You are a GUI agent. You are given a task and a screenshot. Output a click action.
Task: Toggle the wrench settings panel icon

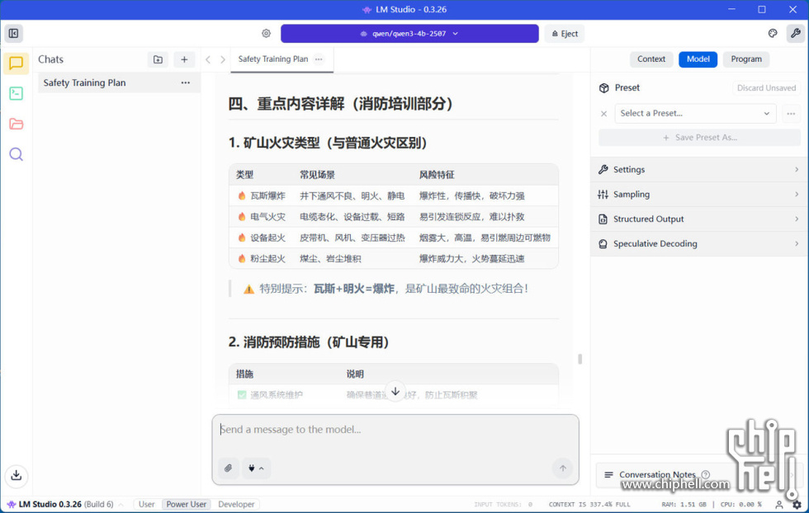click(796, 34)
